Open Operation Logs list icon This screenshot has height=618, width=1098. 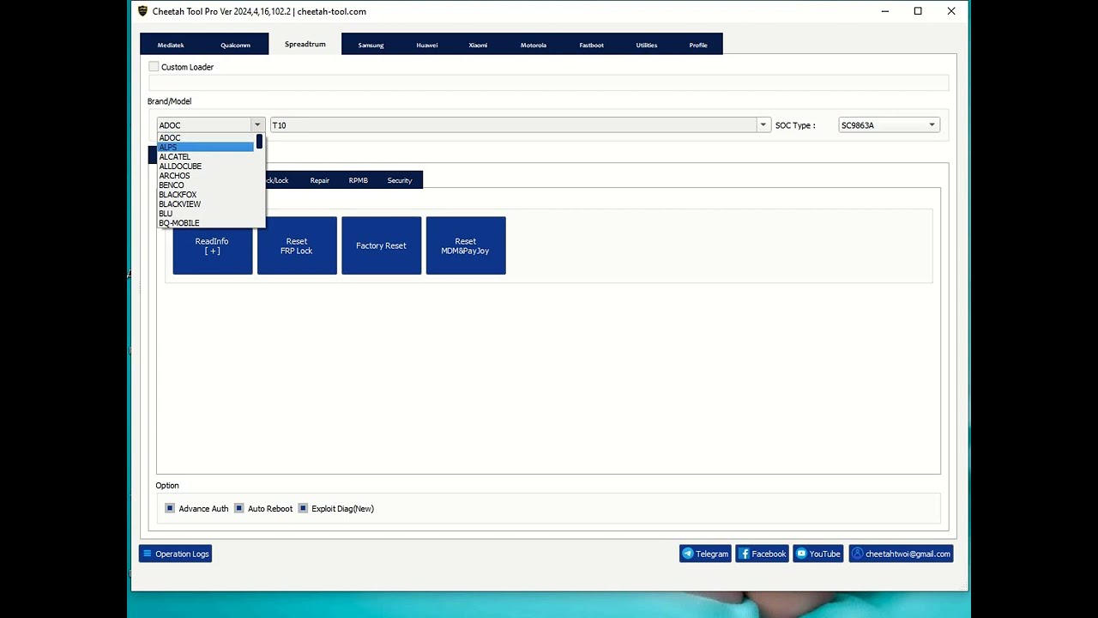[x=148, y=554]
